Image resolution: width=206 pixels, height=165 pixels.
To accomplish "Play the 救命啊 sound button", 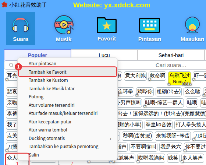I will point(157,76).
